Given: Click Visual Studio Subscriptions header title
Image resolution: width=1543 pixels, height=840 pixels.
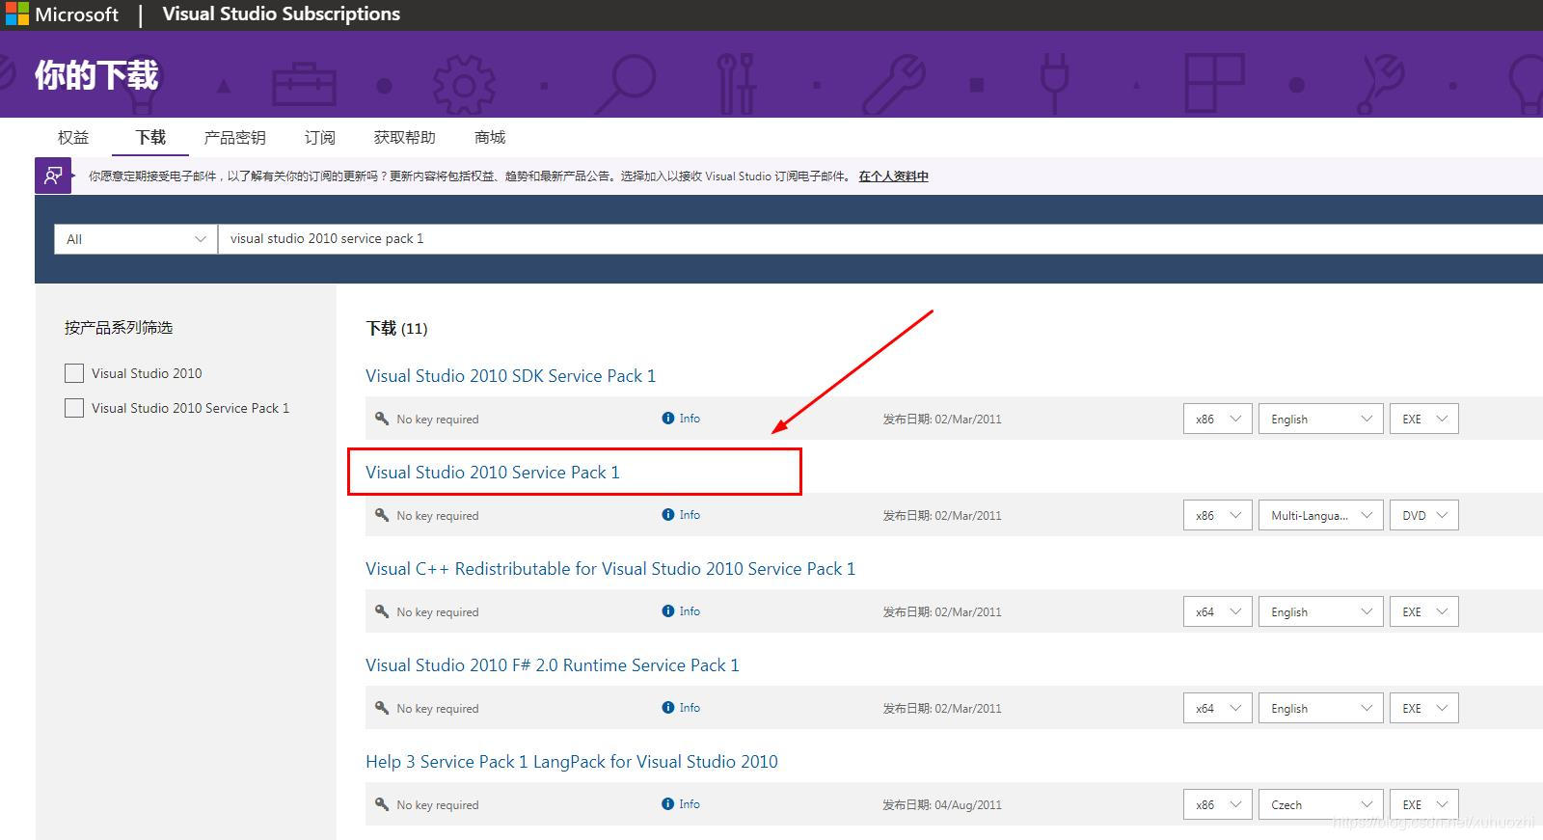Looking at the screenshot, I should 282,14.
